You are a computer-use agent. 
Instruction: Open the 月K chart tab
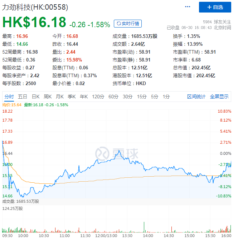pyautogui.click(x=59, y=97)
